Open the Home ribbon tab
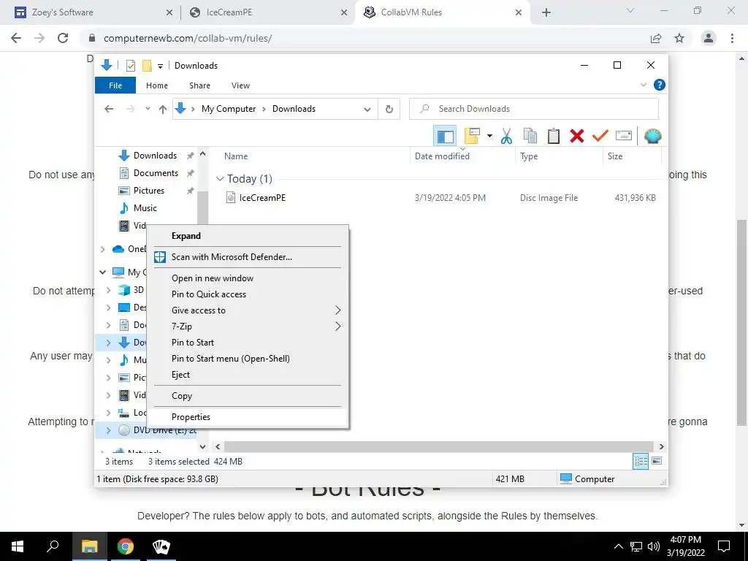This screenshot has width=748, height=561. 157,85
